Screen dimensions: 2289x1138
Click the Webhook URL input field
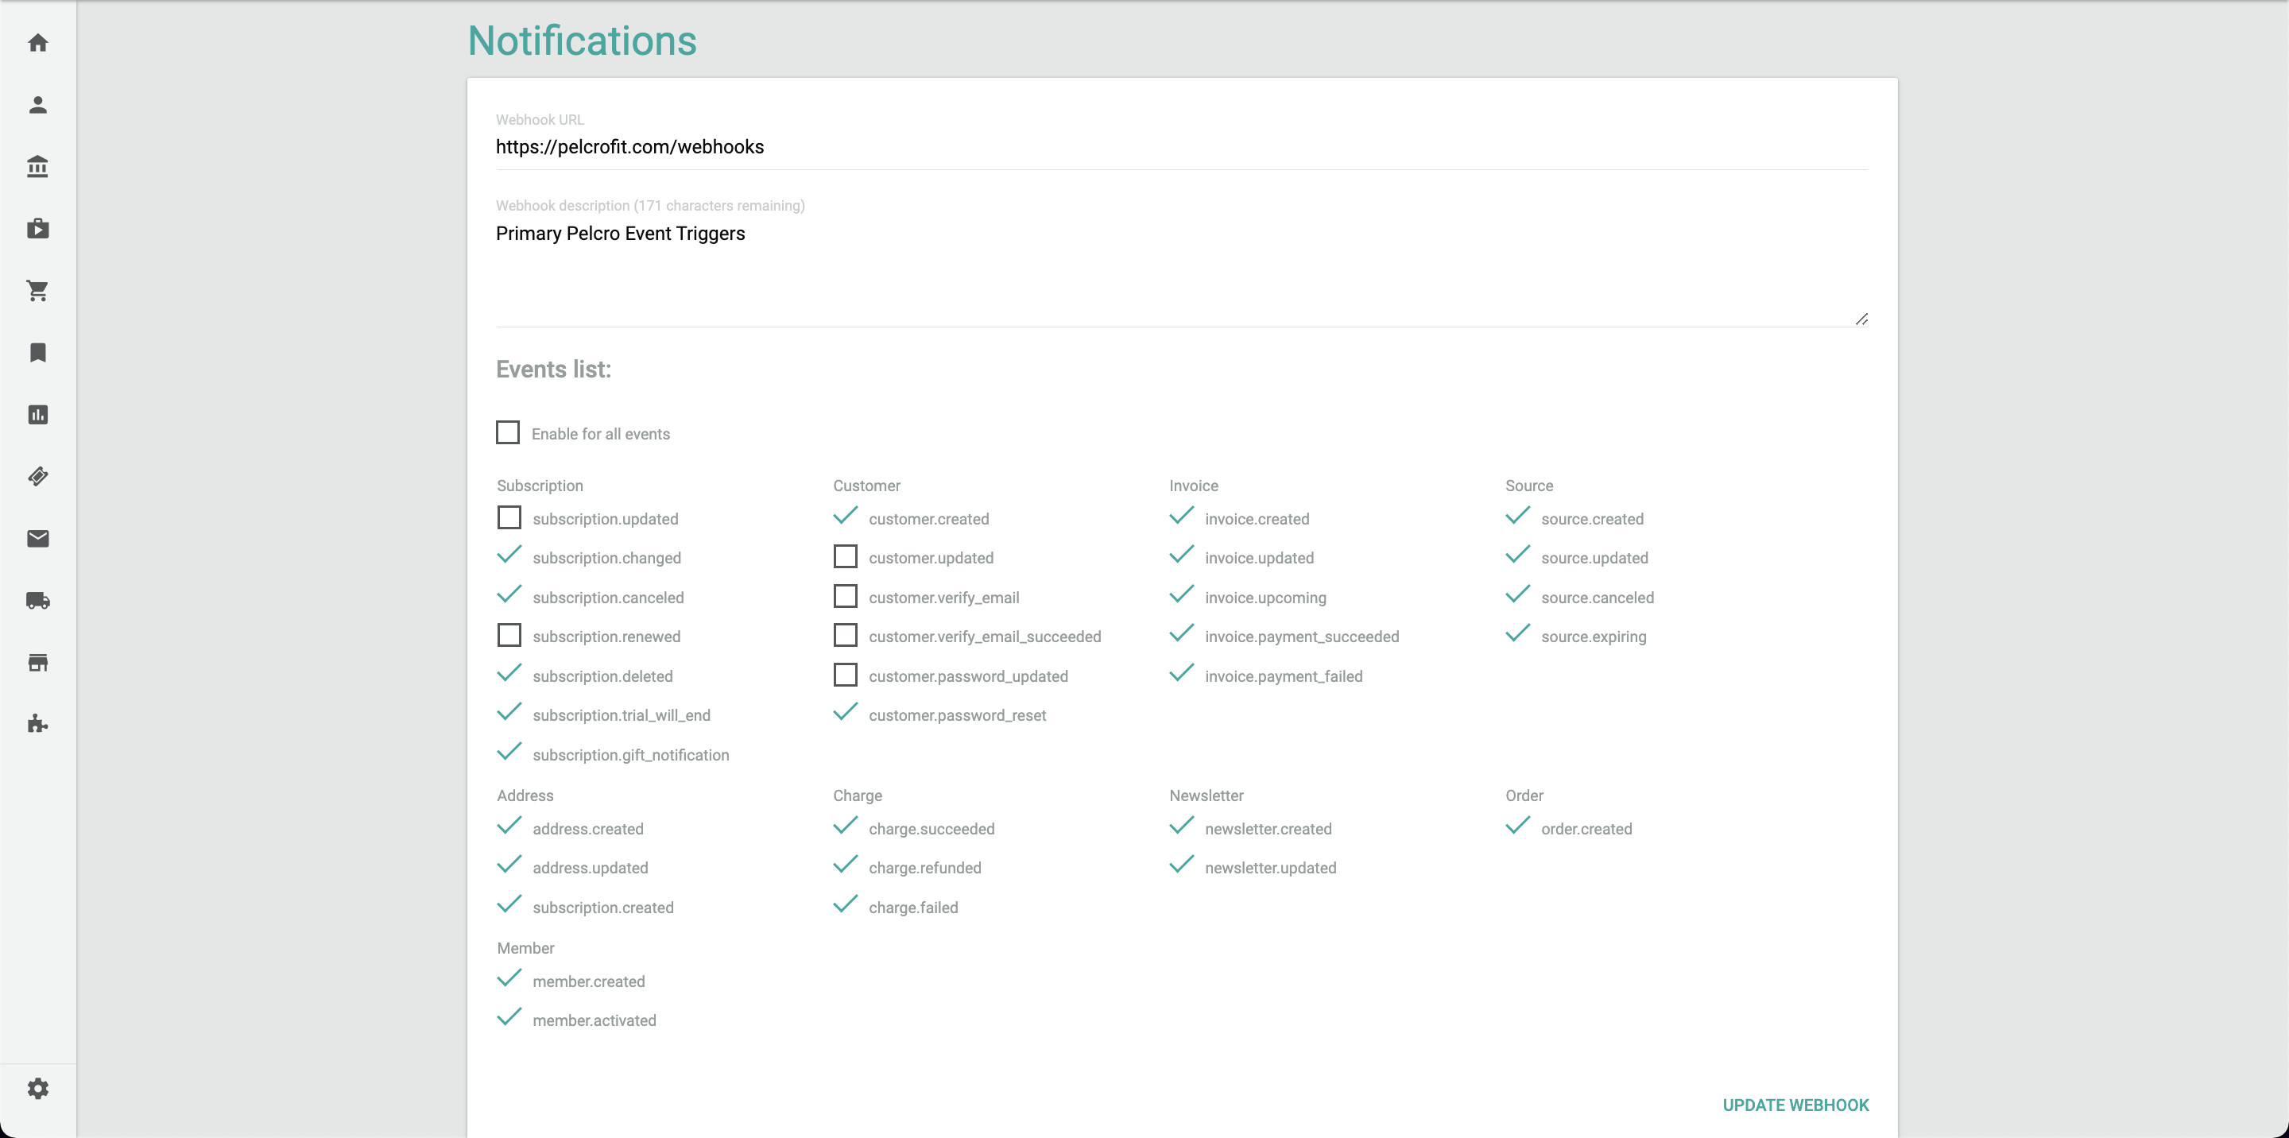[x=1181, y=148]
